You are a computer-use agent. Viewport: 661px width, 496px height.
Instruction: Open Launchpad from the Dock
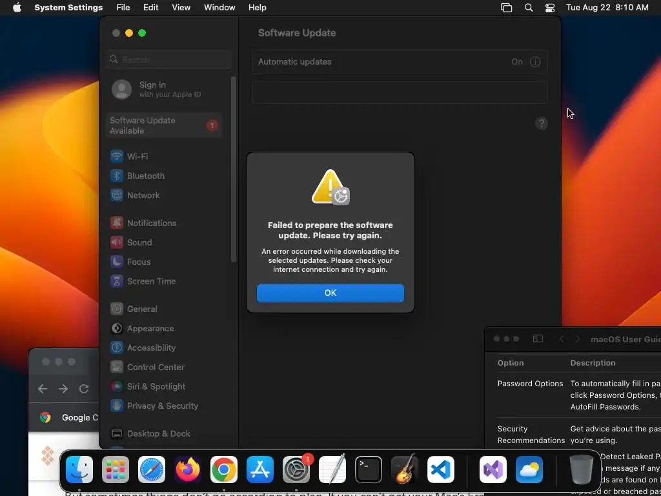pos(116,470)
